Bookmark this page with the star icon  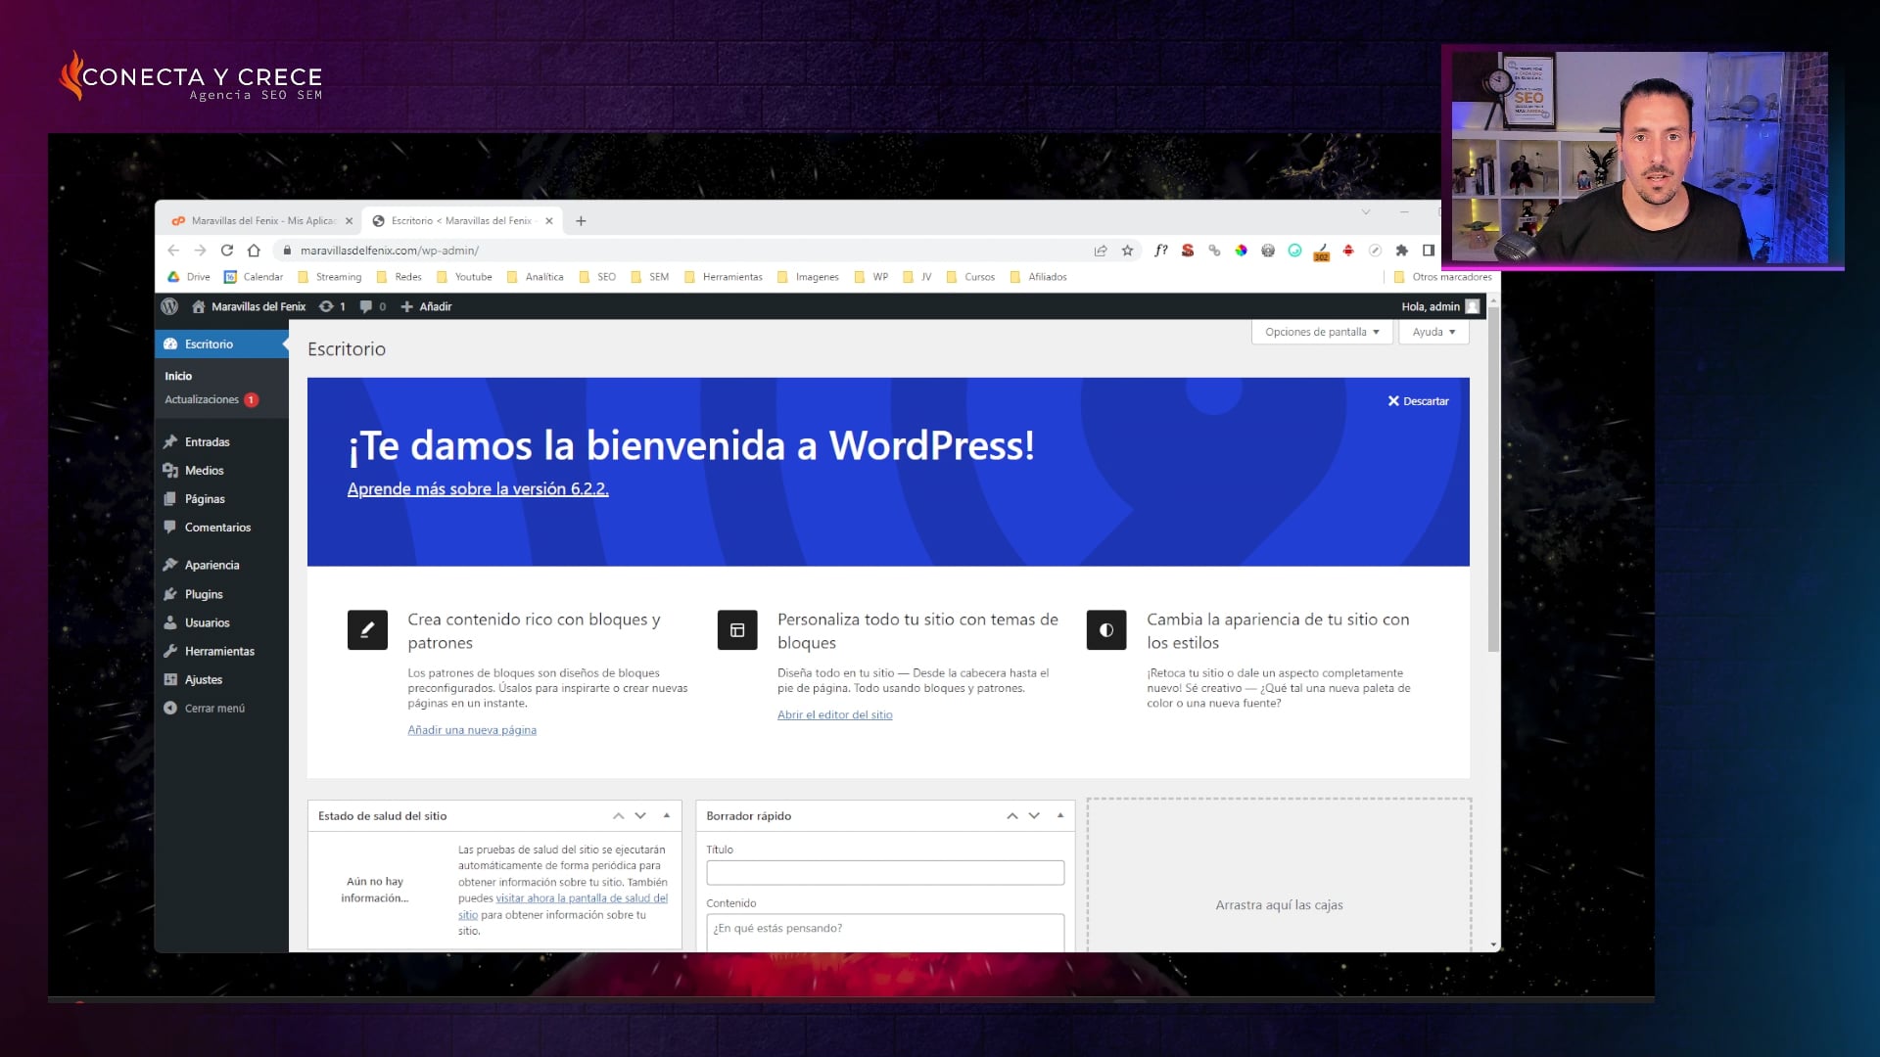pyautogui.click(x=1127, y=251)
